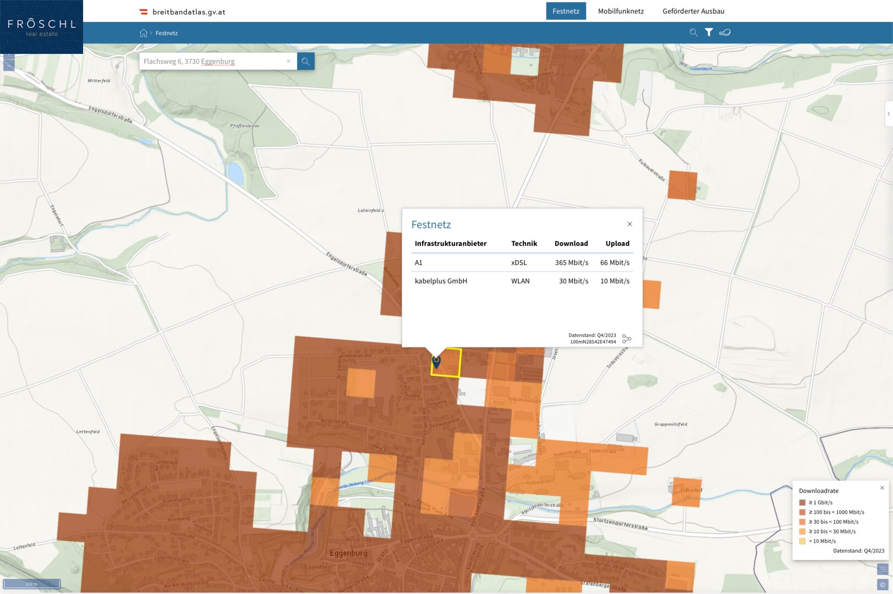Click the home breadcrumb icon

(144, 33)
